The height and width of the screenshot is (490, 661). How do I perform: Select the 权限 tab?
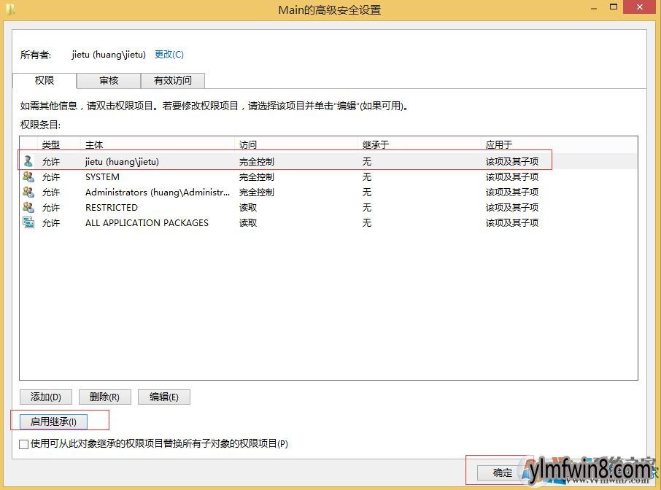[x=44, y=81]
